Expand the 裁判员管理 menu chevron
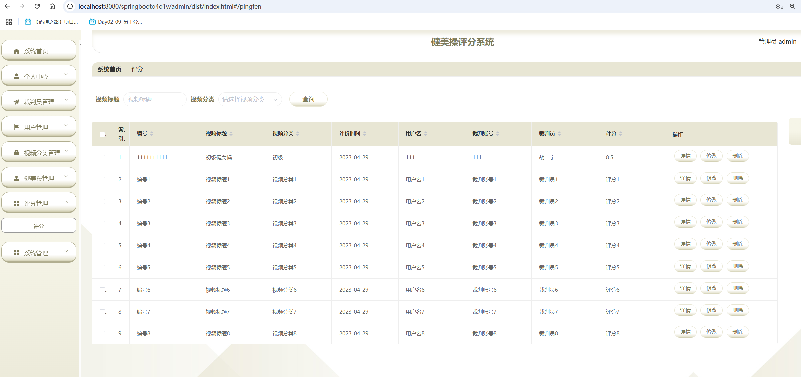801x377 pixels. click(x=66, y=100)
